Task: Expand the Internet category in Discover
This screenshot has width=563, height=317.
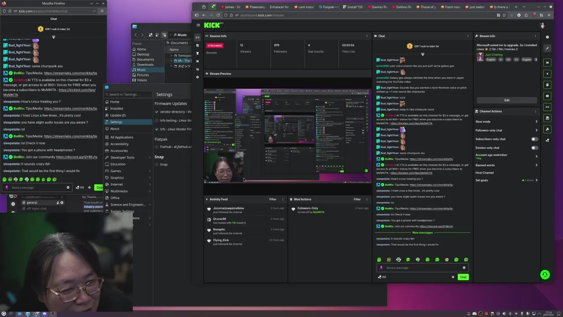Action: point(150,184)
